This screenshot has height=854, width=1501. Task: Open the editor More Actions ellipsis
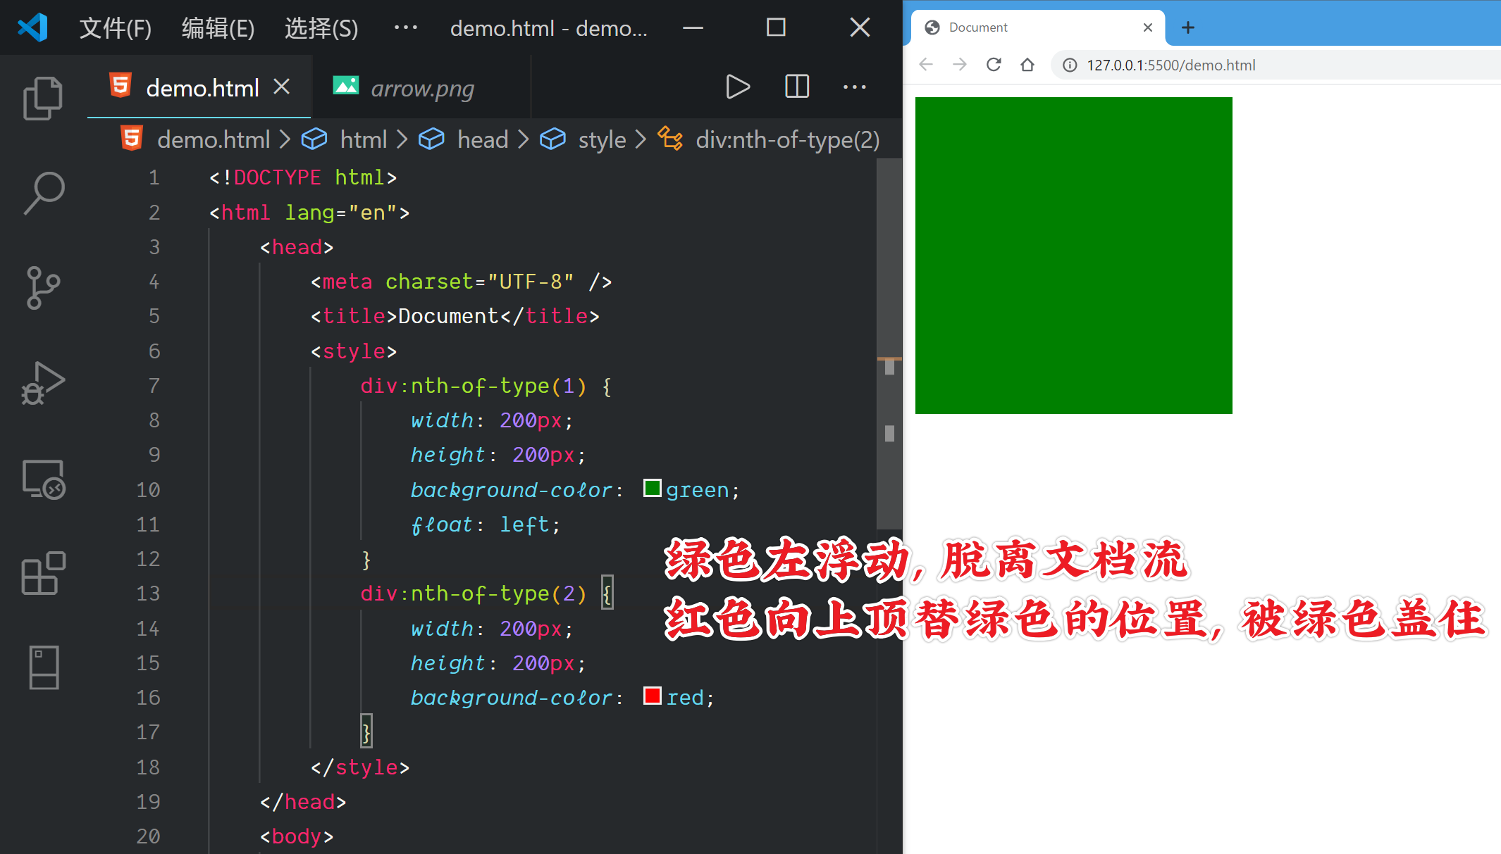[855, 87]
